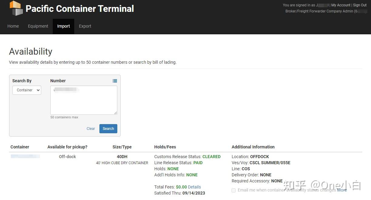Click the Available for pickup? column header
This screenshot has width=371, height=200.
pyautogui.click(x=67, y=147)
